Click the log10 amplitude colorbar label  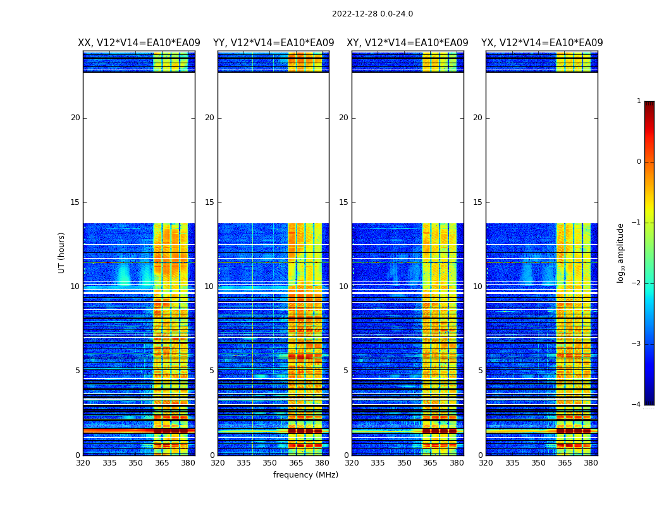pyautogui.click(x=621, y=252)
